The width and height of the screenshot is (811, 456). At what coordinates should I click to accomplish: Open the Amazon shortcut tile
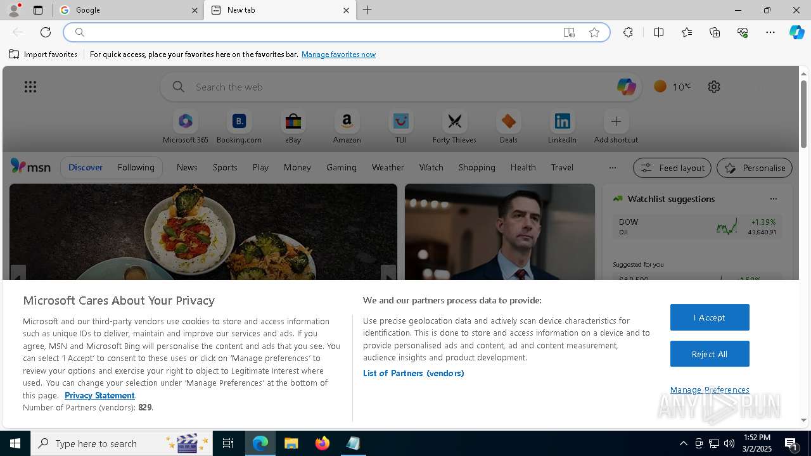(x=347, y=127)
